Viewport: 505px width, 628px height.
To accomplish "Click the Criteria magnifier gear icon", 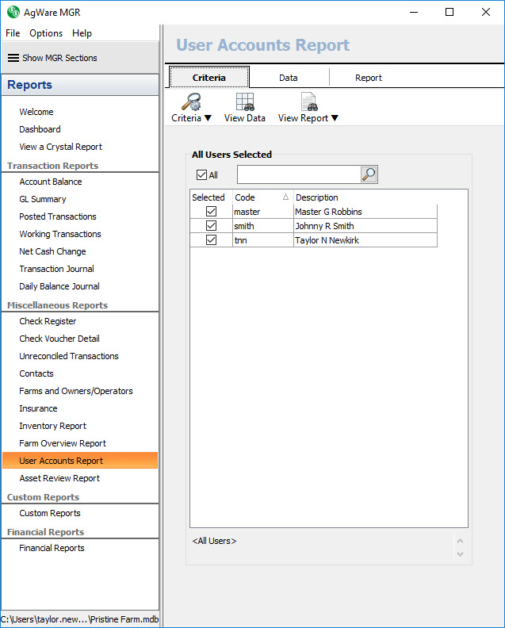I will pyautogui.click(x=190, y=101).
